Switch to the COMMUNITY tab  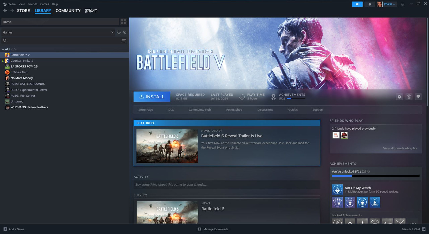68,11
